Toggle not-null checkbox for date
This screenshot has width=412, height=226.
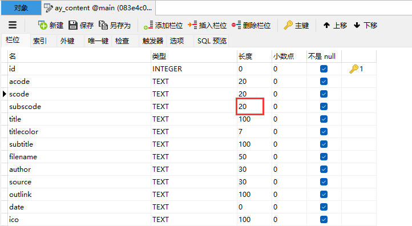[324, 207]
